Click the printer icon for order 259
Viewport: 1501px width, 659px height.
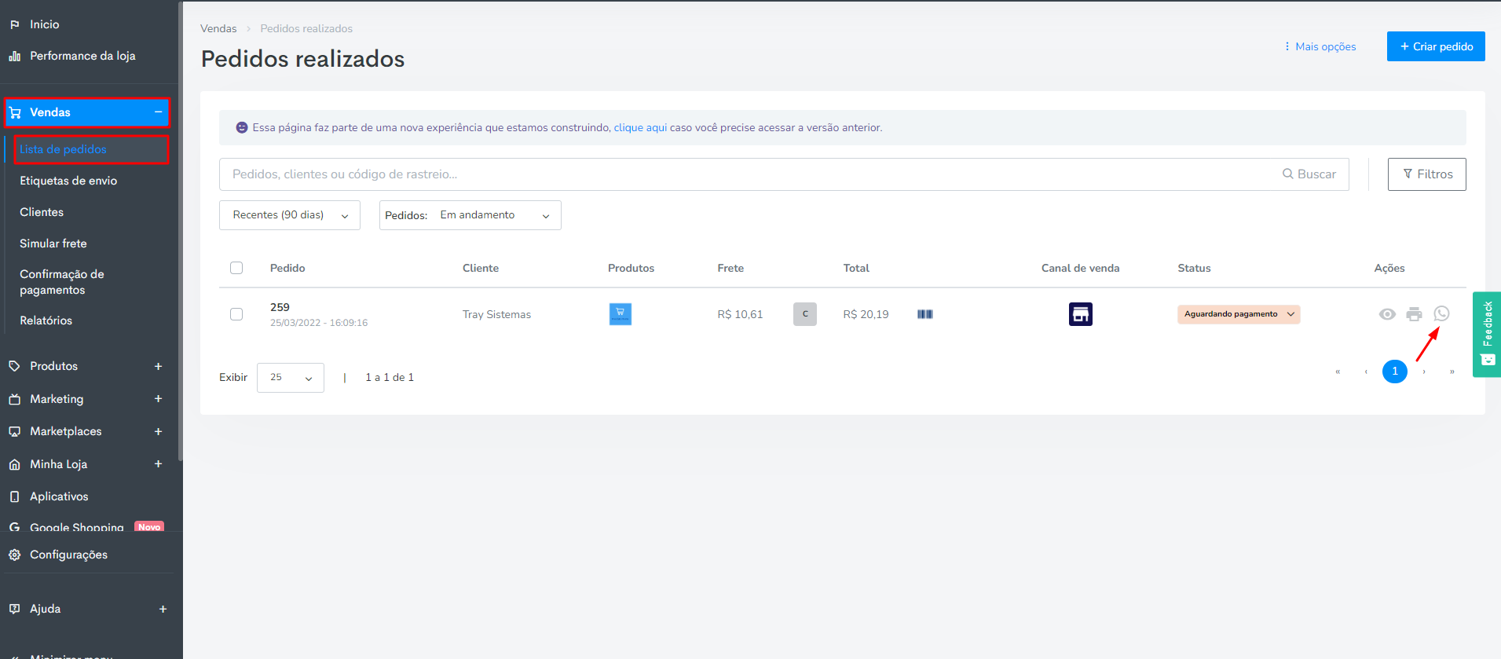point(1414,314)
